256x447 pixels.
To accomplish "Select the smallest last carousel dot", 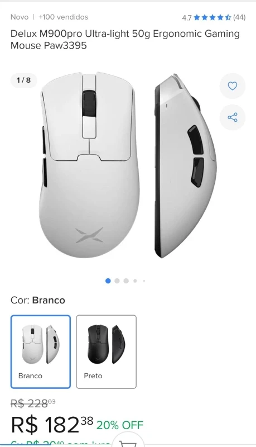I will (x=144, y=281).
